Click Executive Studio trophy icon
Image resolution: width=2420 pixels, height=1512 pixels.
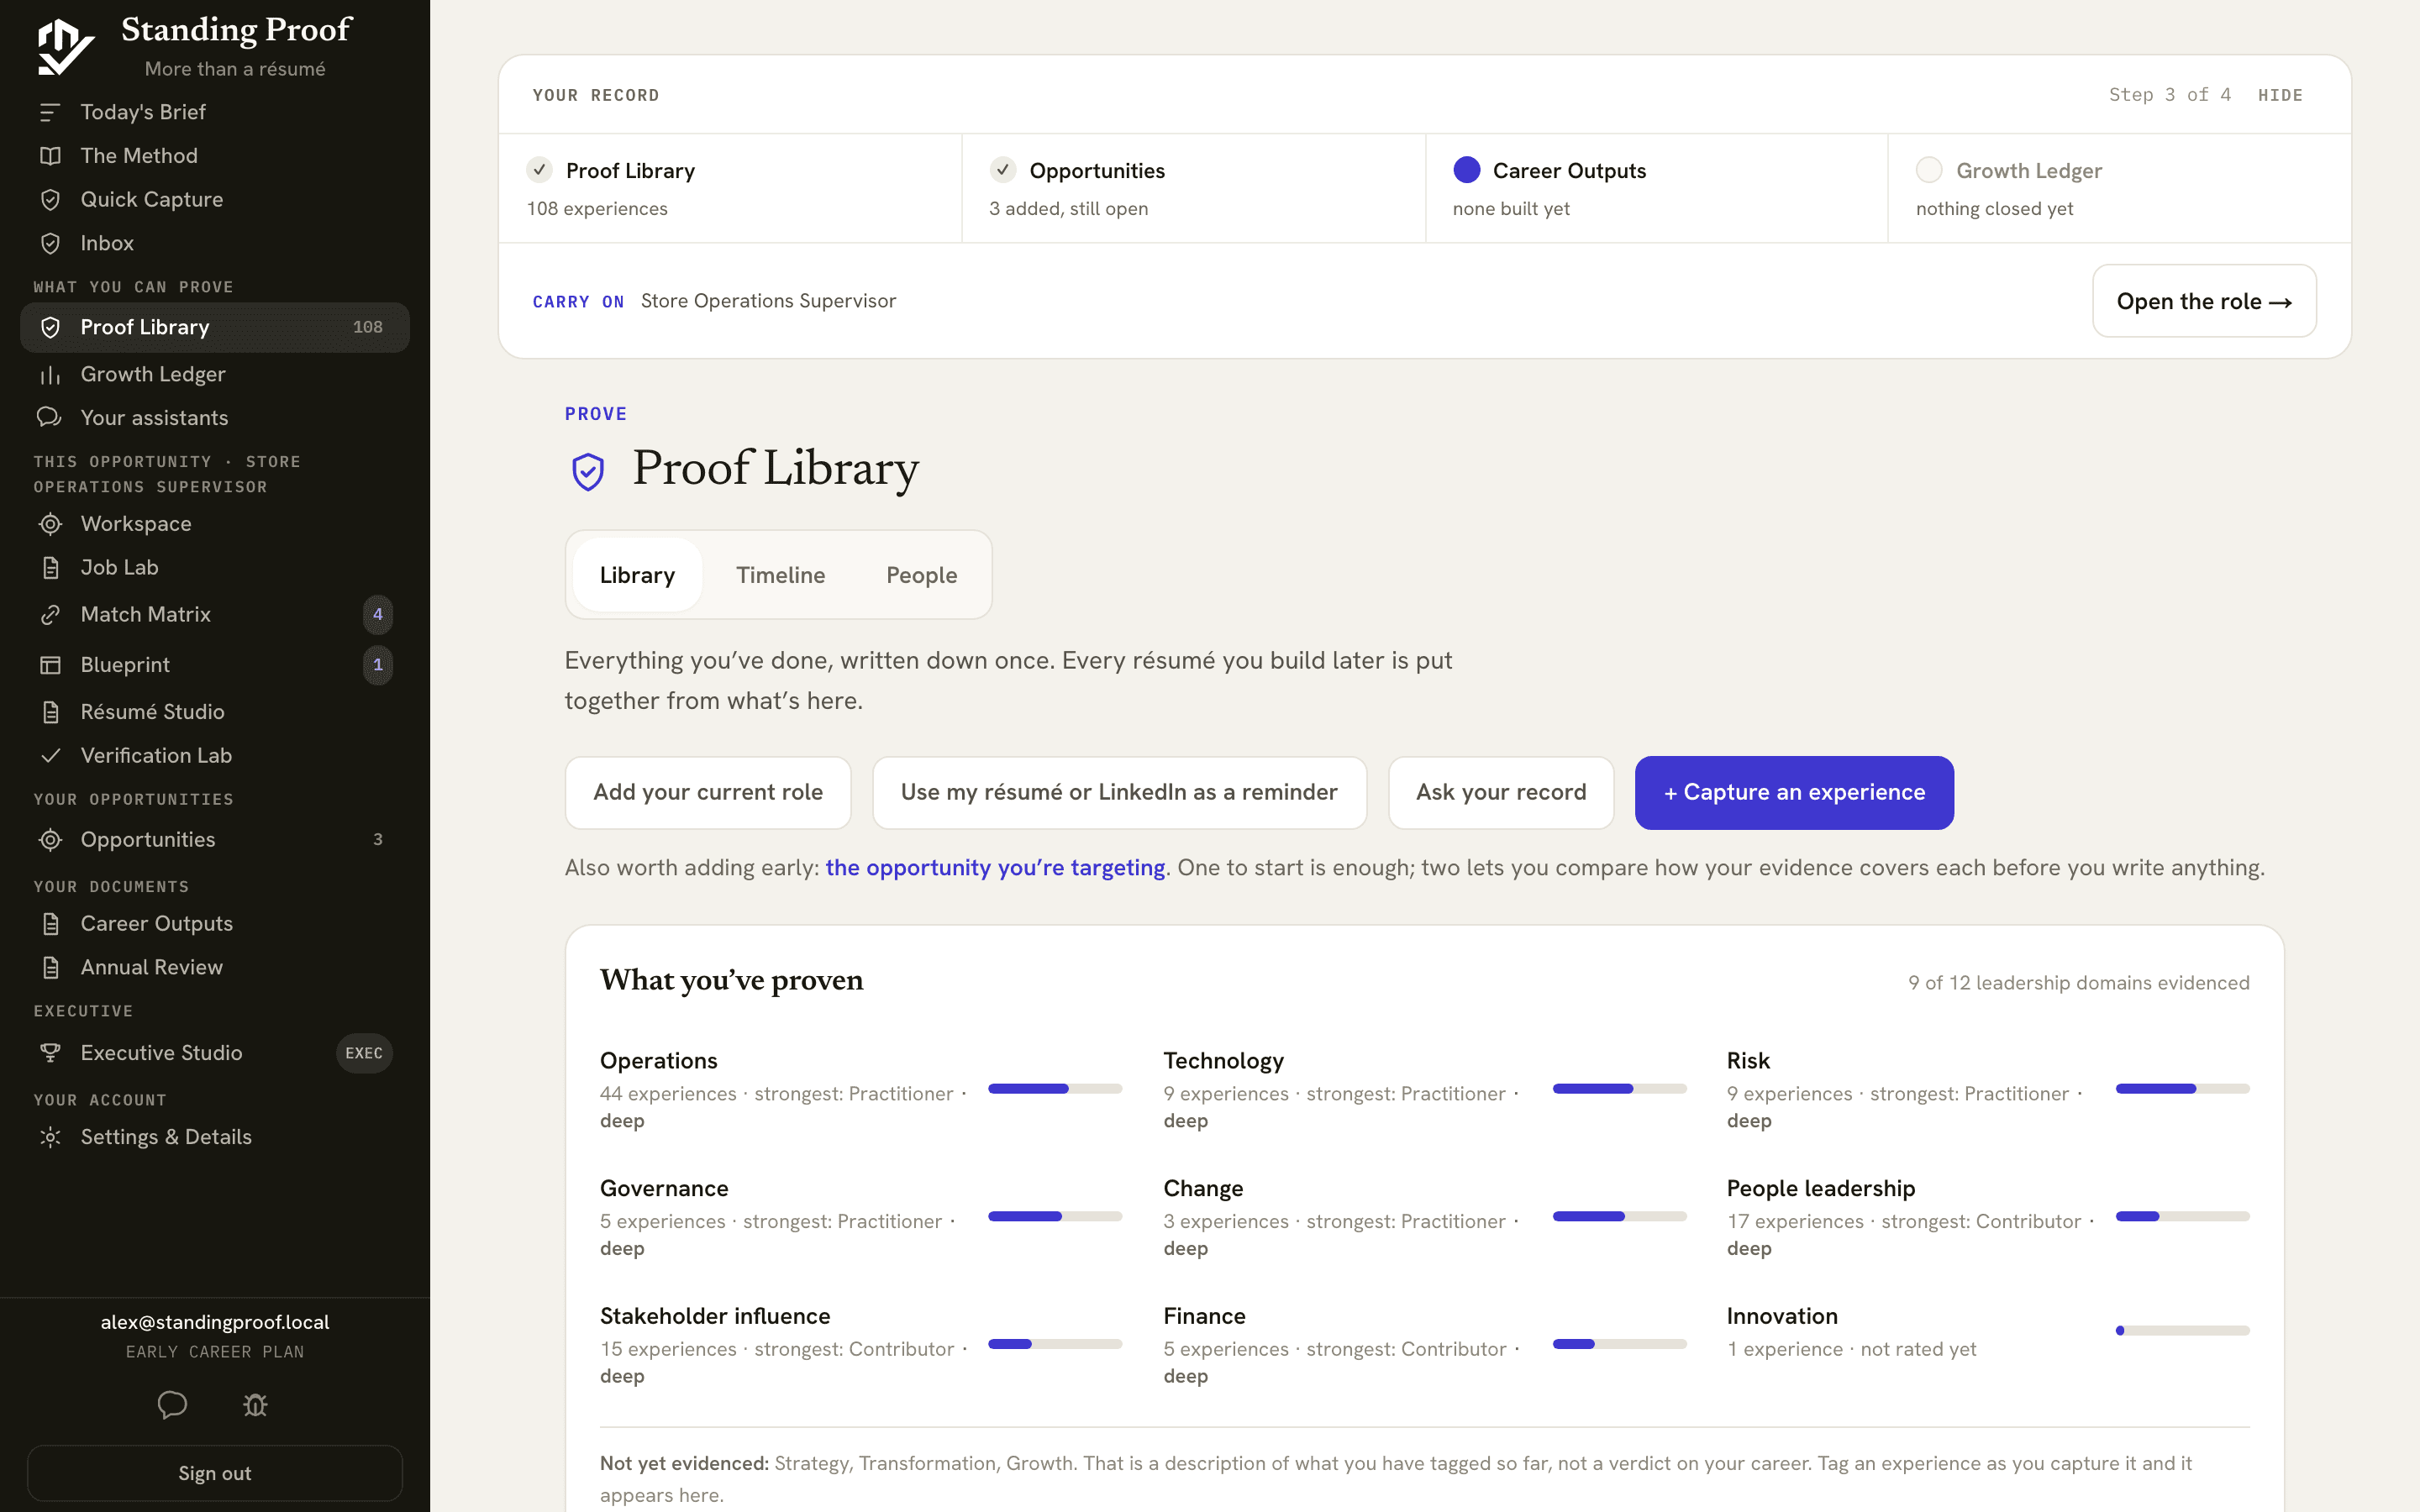click(50, 1052)
